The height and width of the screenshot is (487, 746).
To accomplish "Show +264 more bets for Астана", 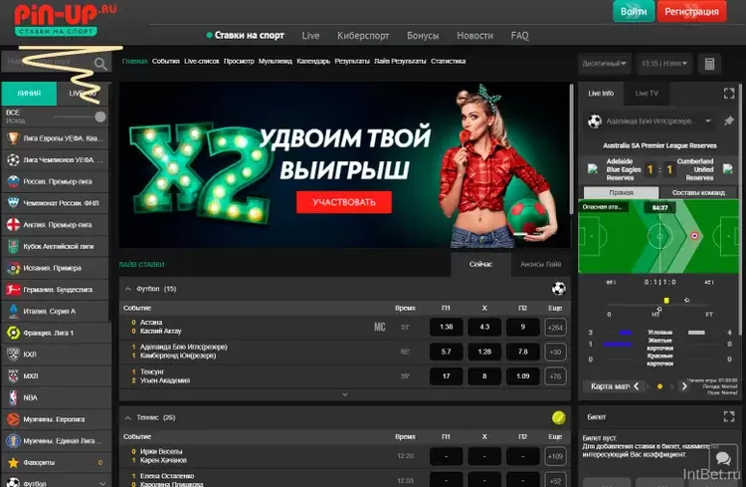I will click(x=555, y=328).
